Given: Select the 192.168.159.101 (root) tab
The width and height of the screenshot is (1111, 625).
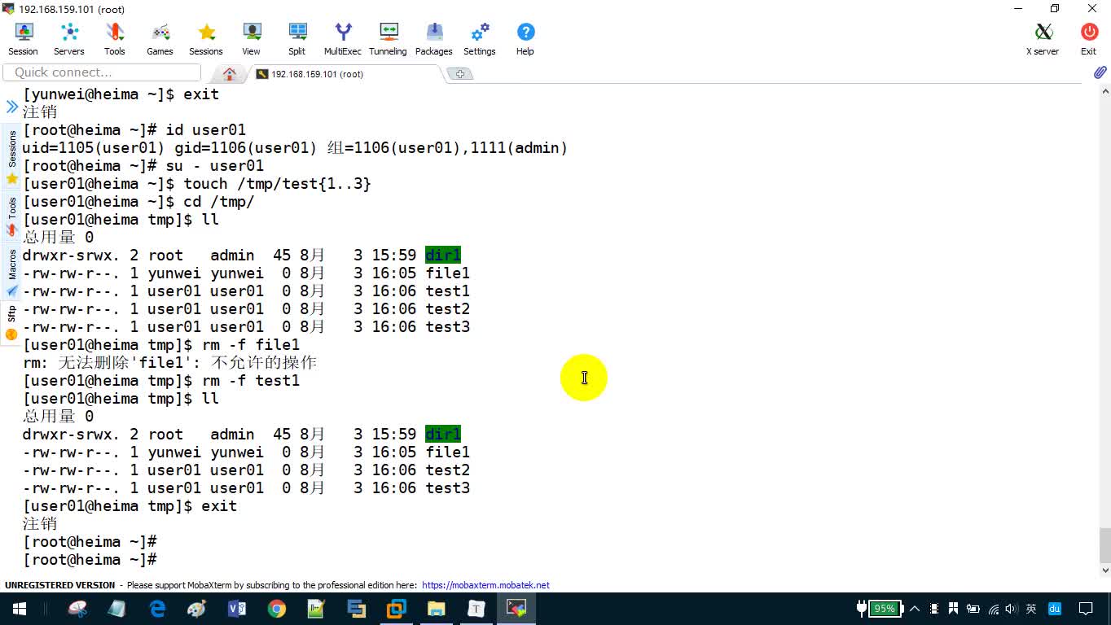Looking at the screenshot, I should click(345, 74).
